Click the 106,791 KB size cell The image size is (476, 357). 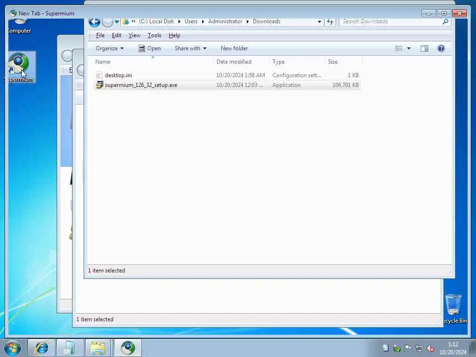(x=345, y=85)
